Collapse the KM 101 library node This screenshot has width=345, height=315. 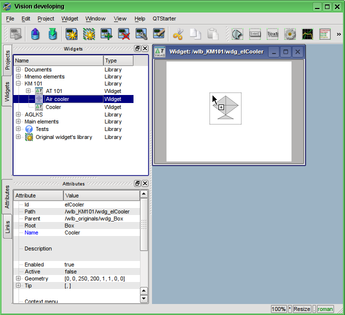tap(18, 83)
